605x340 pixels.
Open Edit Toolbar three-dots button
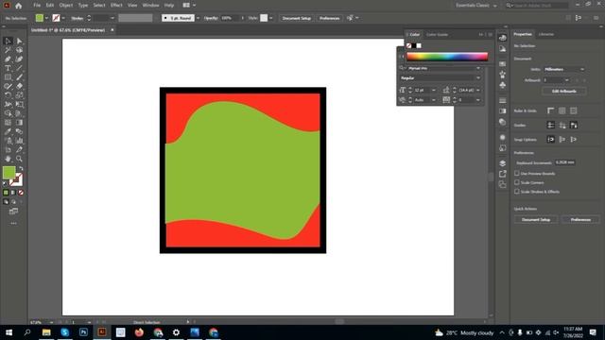pyautogui.click(x=13, y=223)
